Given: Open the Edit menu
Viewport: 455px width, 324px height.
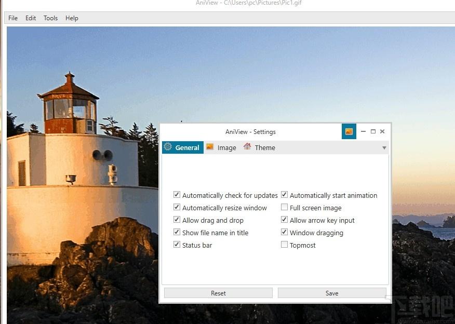Looking at the screenshot, I should point(31,18).
